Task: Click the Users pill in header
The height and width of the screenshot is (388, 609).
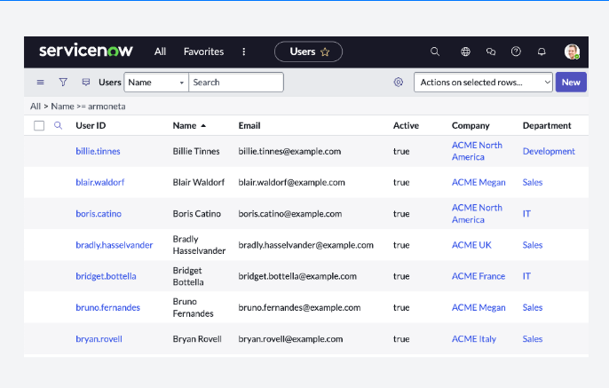Action: (x=308, y=51)
